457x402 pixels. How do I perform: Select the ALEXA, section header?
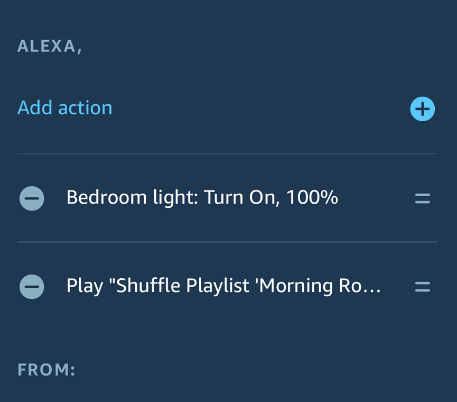[x=50, y=47]
